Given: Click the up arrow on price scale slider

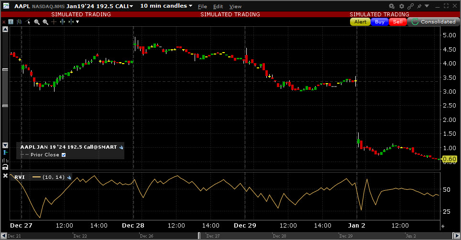Looking at the screenshot, I should click(x=5, y=29).
